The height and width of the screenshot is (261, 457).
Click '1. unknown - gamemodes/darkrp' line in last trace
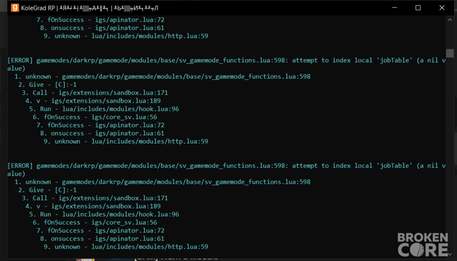(x=162, y=182)
